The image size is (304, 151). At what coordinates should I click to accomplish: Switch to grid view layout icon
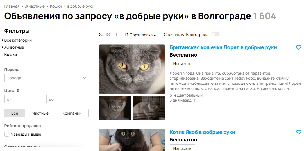(x=108, y=35)
